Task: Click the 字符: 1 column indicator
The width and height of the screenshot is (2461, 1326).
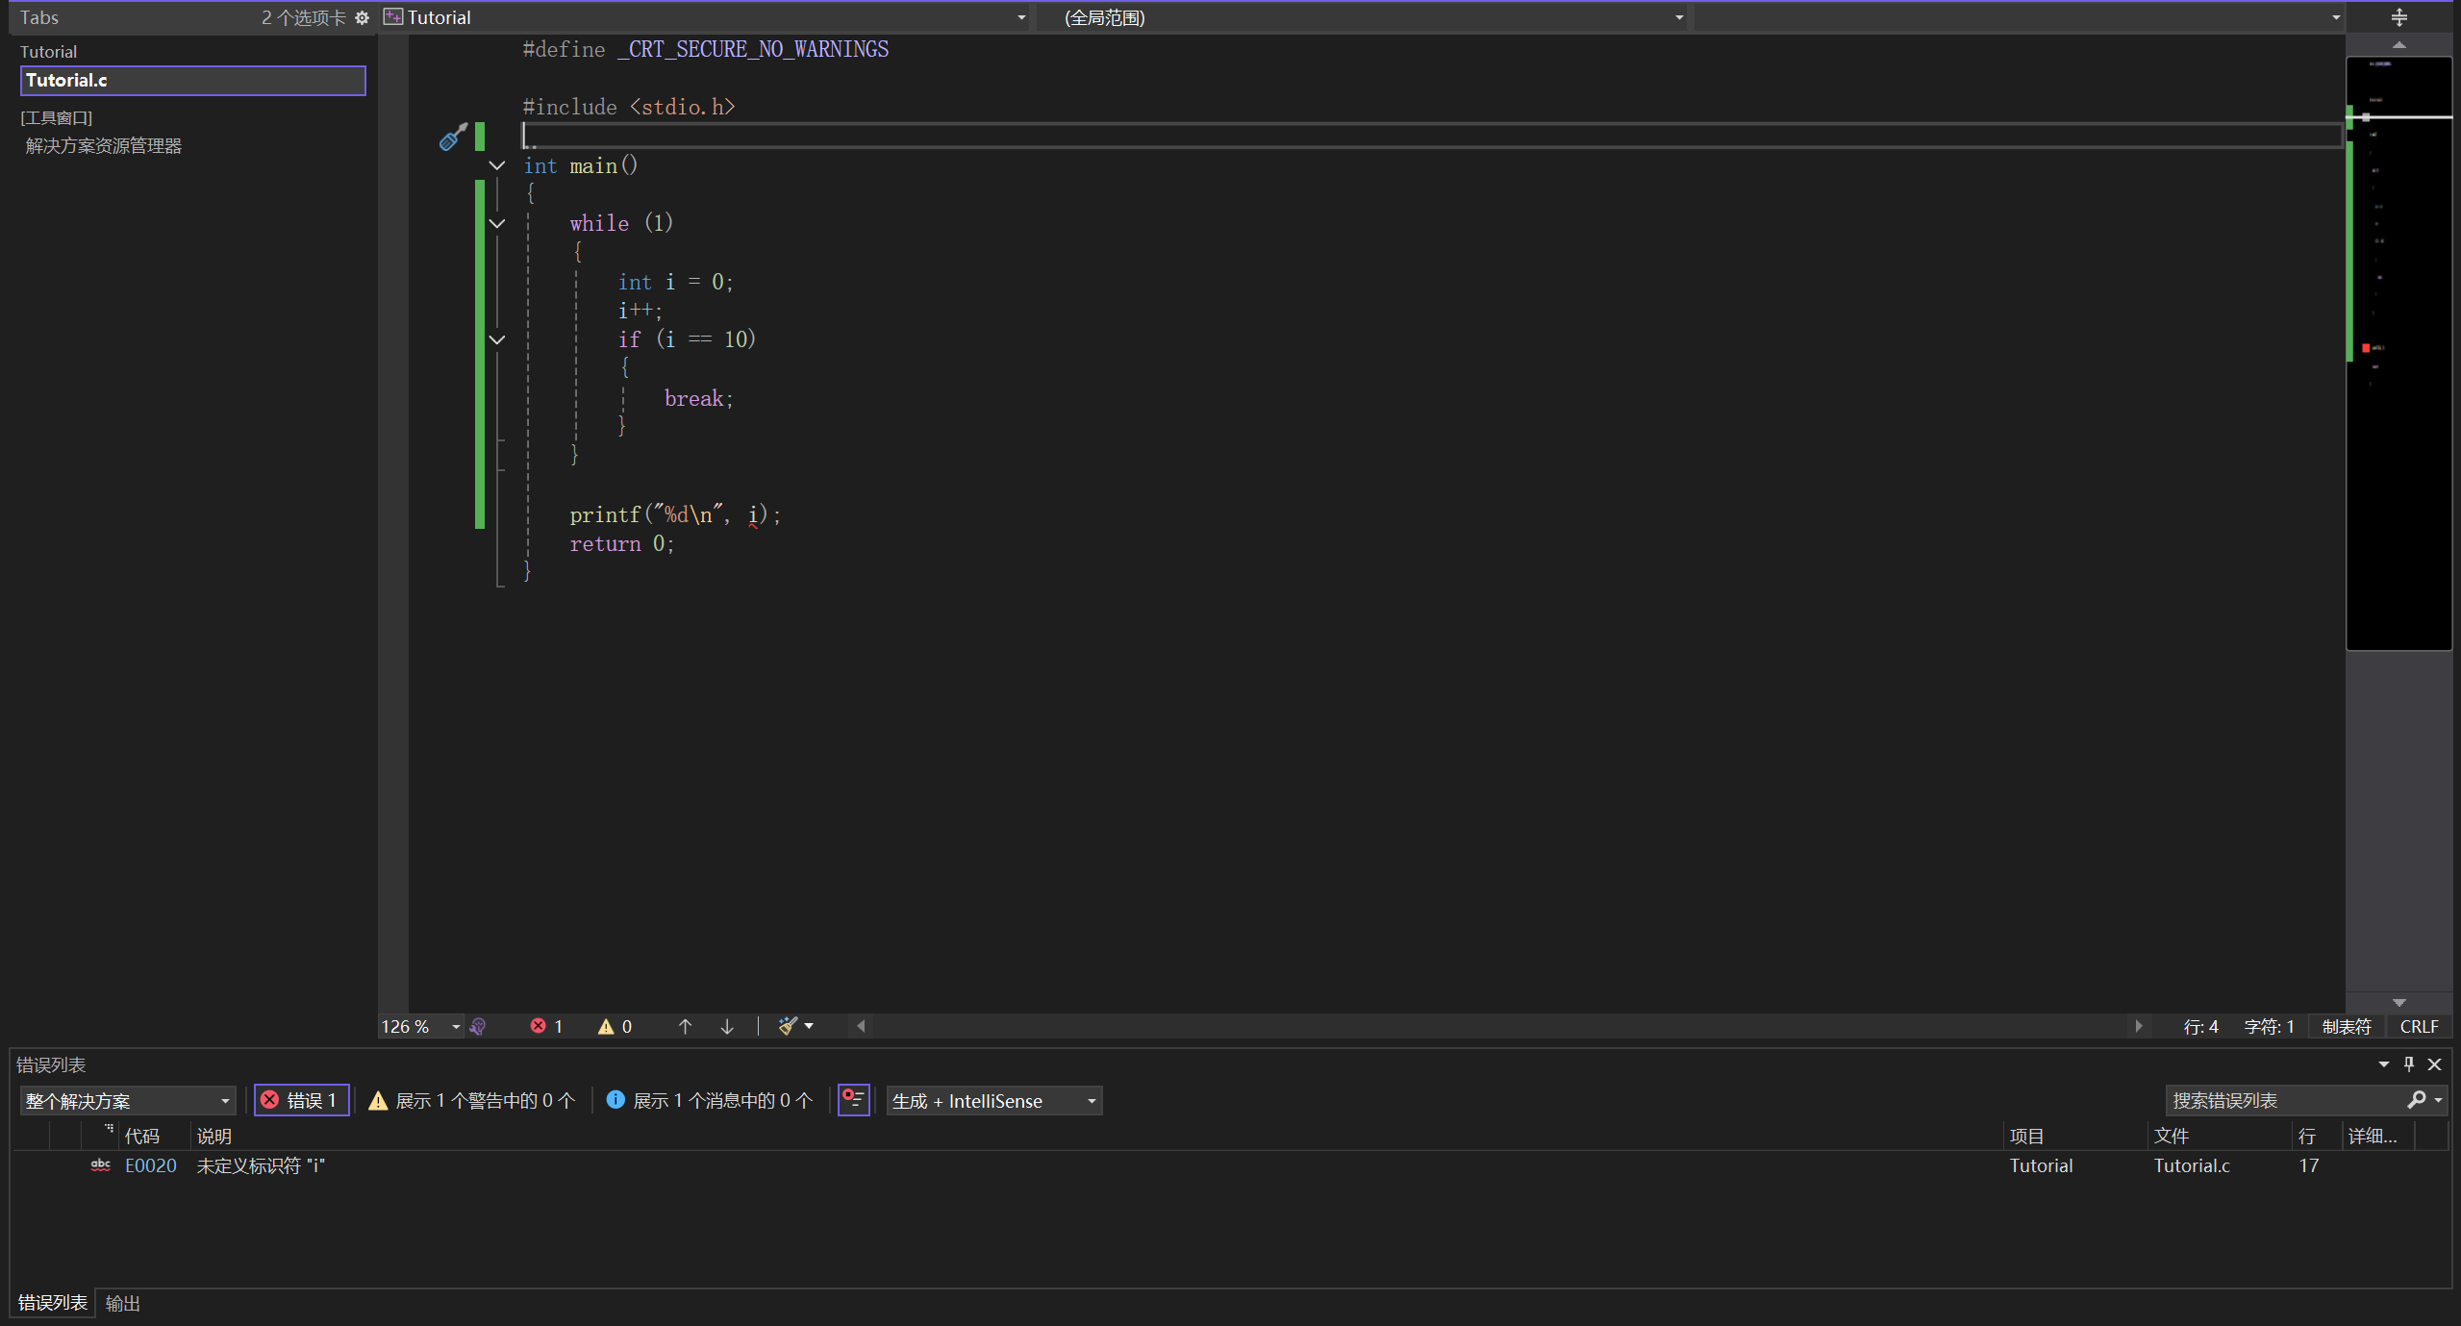Action: [x=2269, y=1026]
